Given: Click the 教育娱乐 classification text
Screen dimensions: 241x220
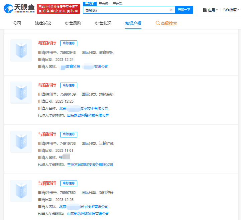Looking at the screenshot, I should tap(106, 52).
